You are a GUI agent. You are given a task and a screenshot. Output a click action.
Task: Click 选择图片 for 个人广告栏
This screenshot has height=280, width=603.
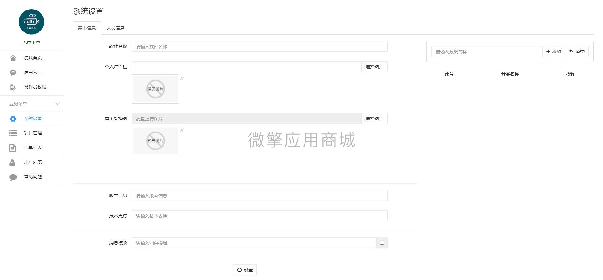(374, 67)
